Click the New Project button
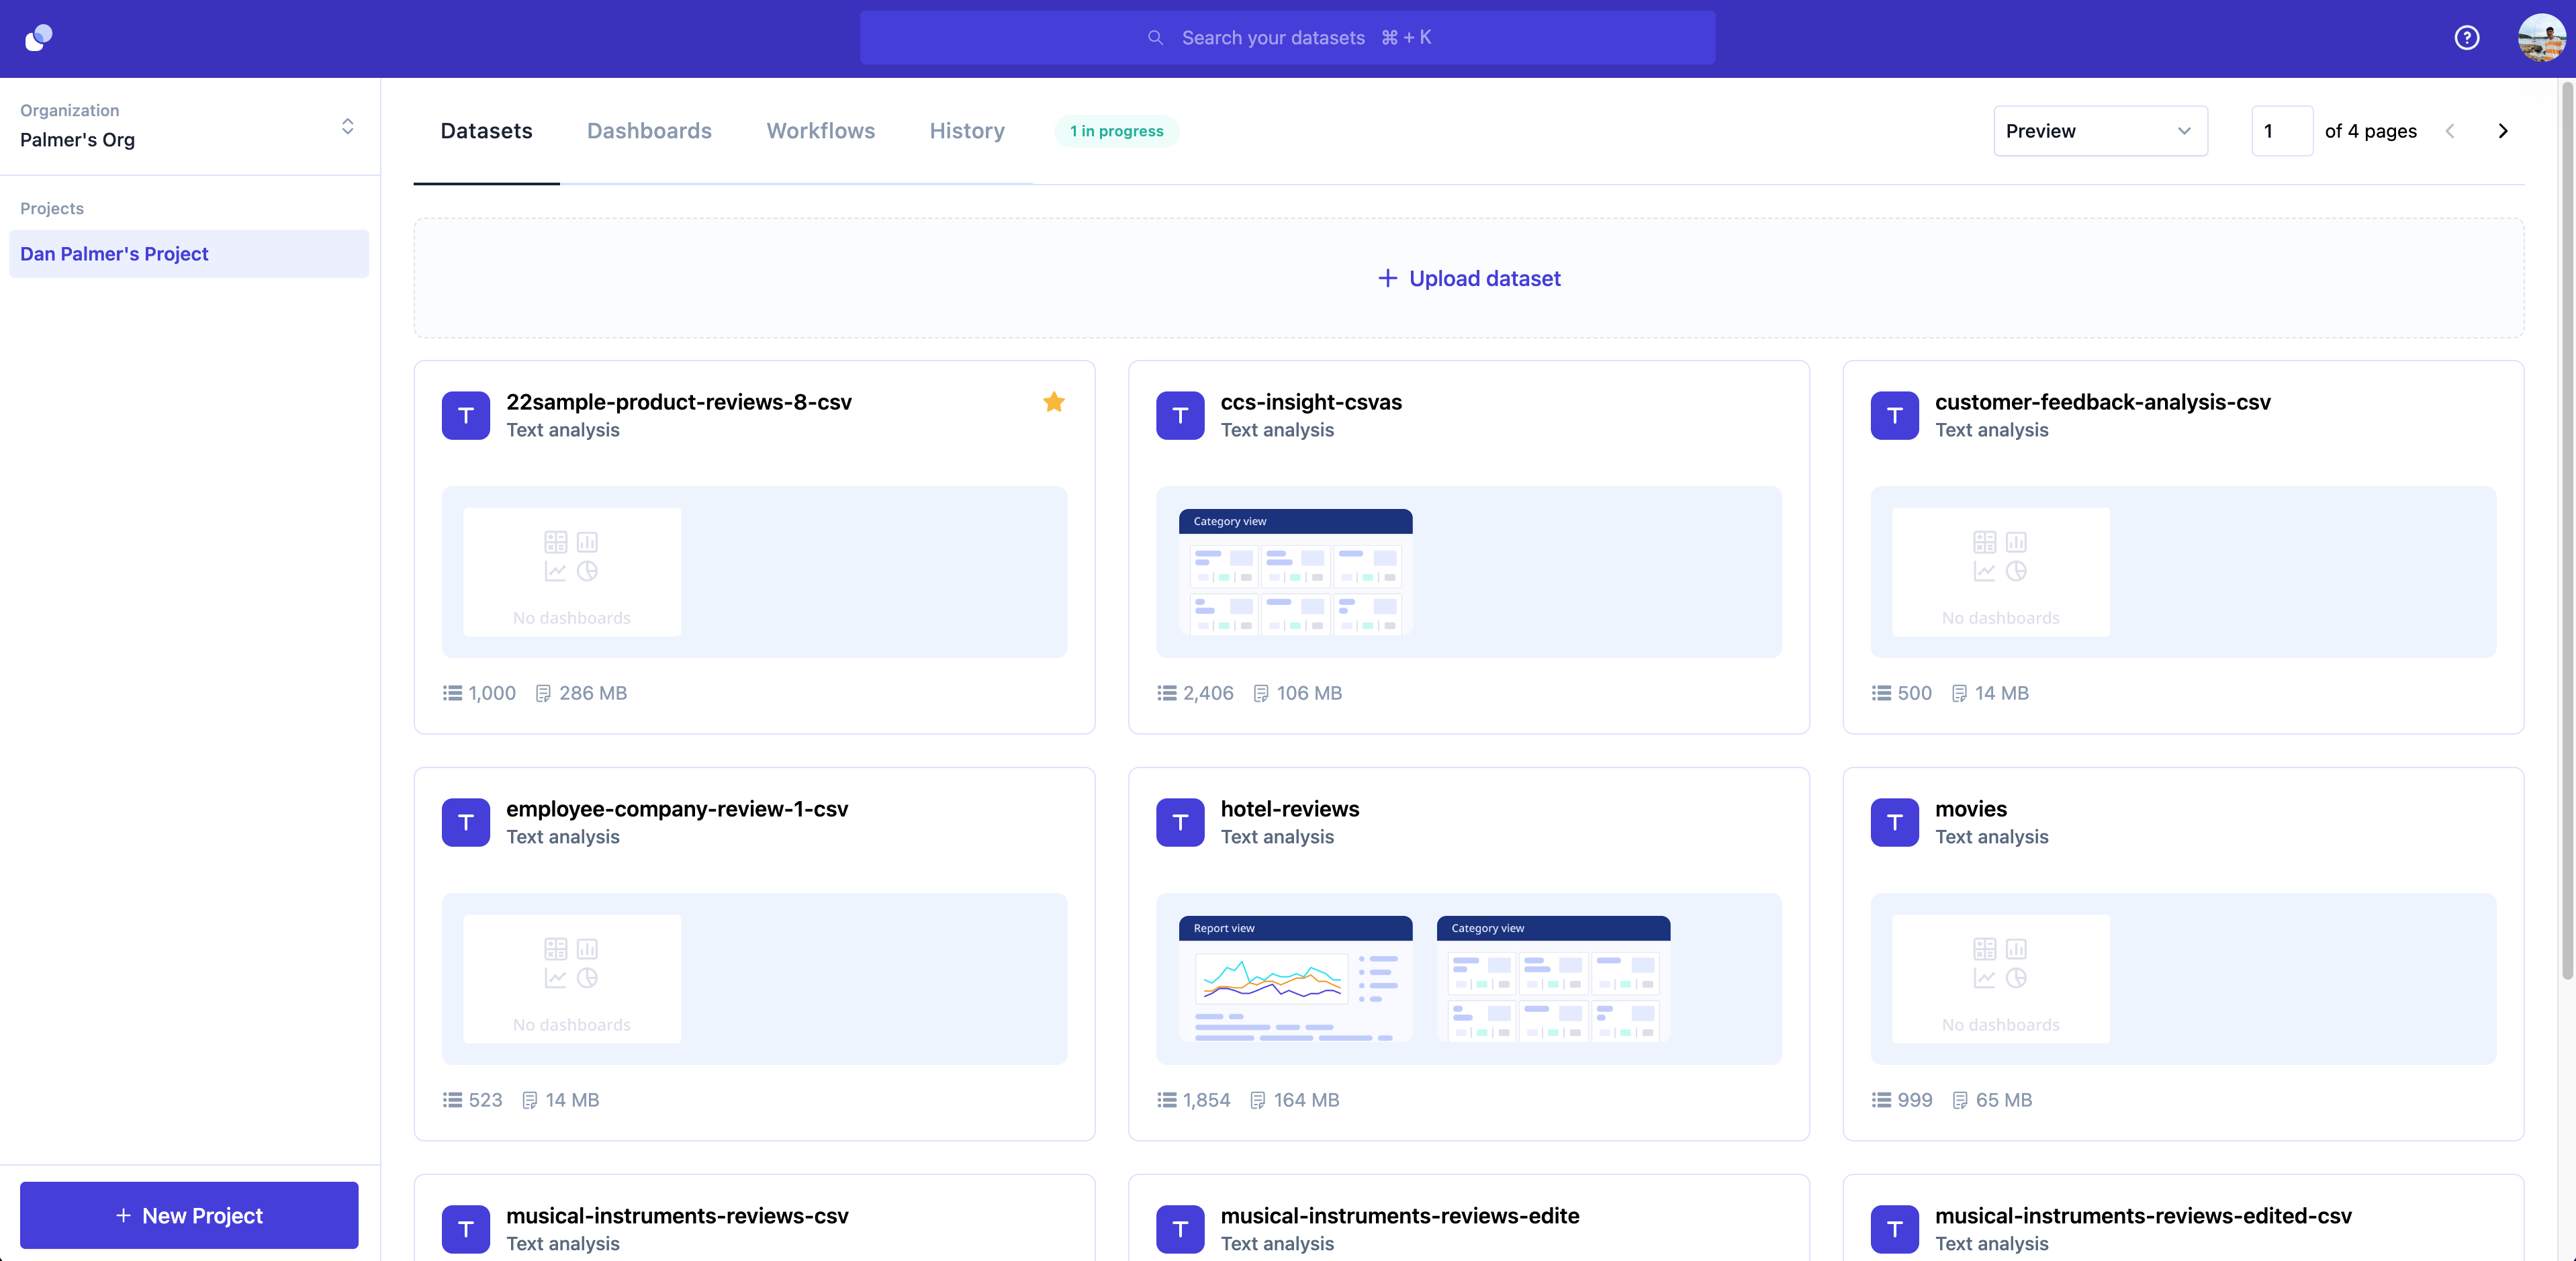The height and width of the screenshot is (1261, 2576). pos(189,1215)
